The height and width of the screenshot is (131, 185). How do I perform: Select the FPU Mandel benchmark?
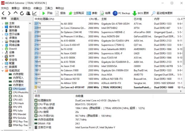point(18,114)
